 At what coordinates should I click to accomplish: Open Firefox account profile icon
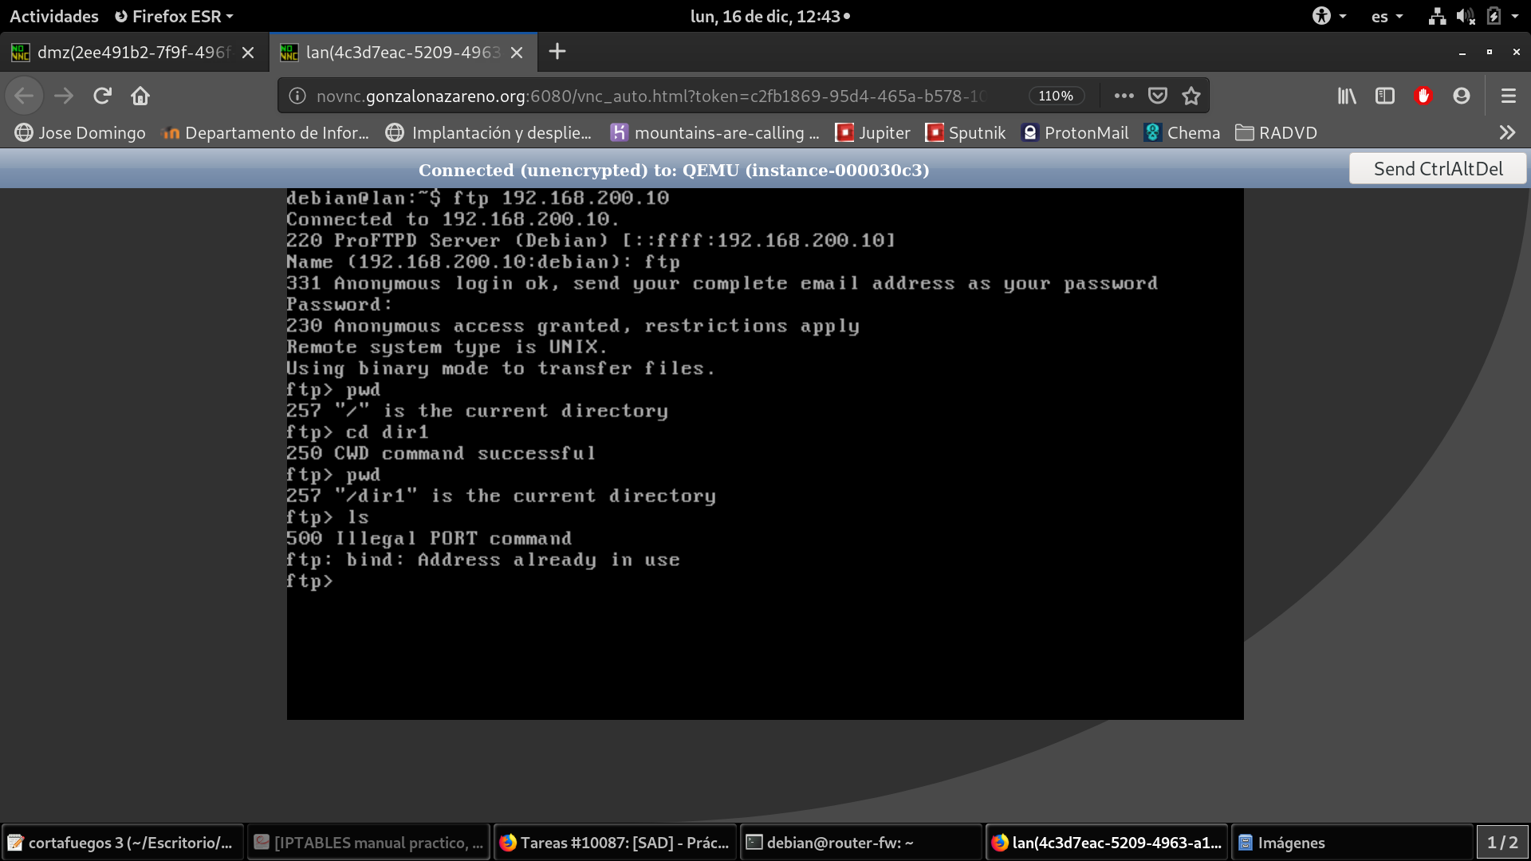(1462, 96)
